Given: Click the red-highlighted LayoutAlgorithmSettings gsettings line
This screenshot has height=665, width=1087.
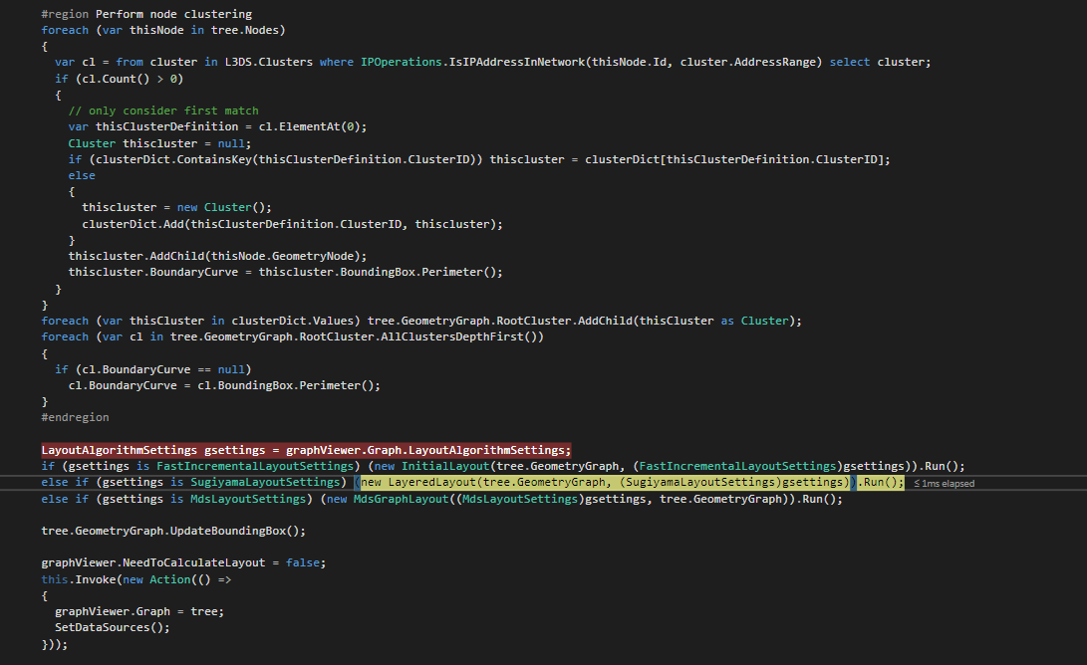Looking at the screenshot, I should 299,449.
